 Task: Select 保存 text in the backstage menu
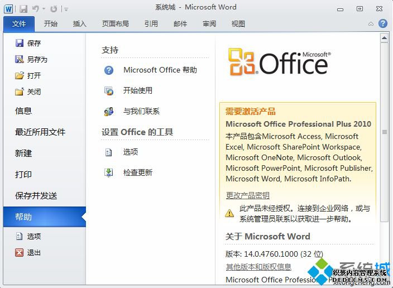[x=34, y=43]
